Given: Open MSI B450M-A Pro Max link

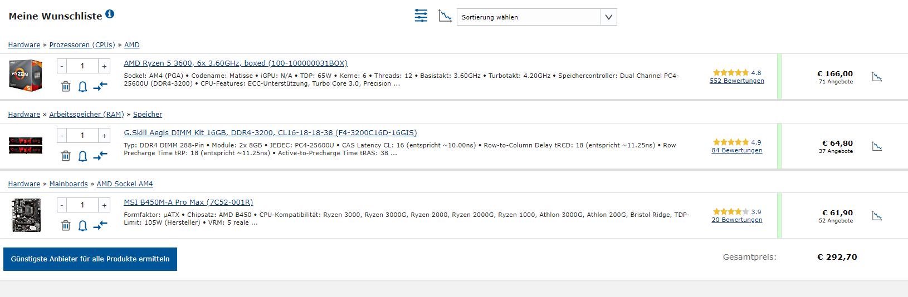Looking at the screenshot, I should point(188,202).
